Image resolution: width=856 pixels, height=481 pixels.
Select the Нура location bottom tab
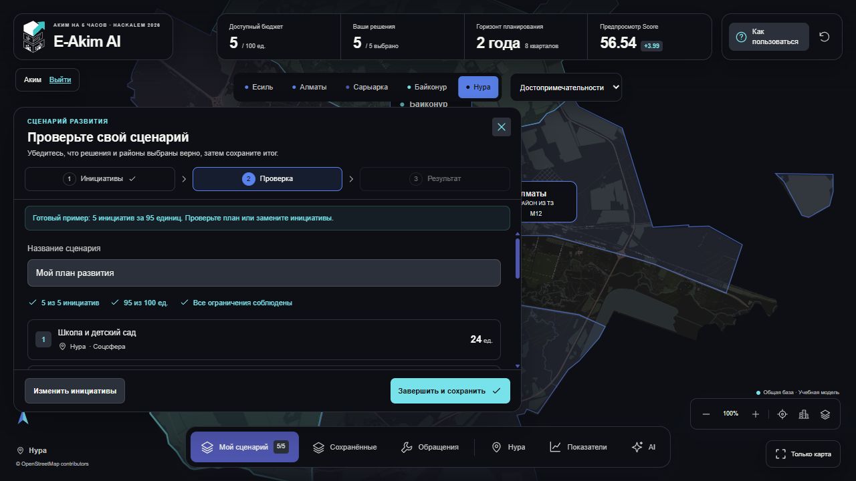coord(508,447)
